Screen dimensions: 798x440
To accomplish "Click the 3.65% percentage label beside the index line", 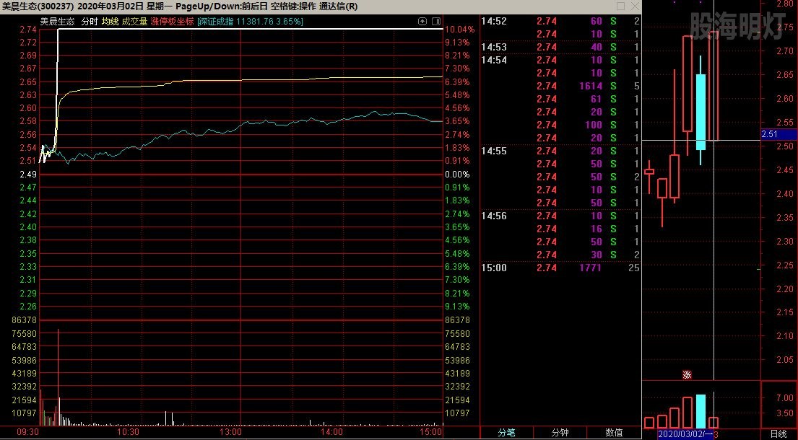I will [457, 121].
